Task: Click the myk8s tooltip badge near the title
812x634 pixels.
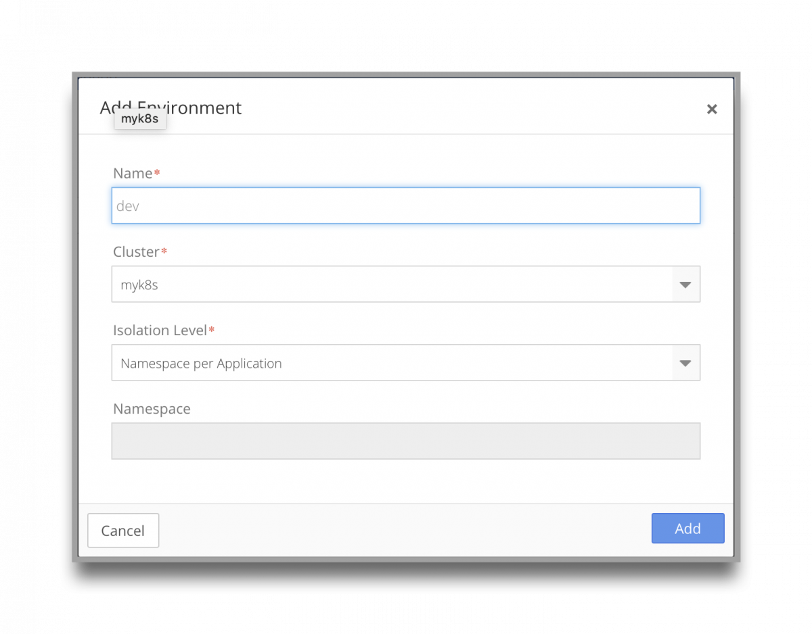Action: [x=139, y=119]
